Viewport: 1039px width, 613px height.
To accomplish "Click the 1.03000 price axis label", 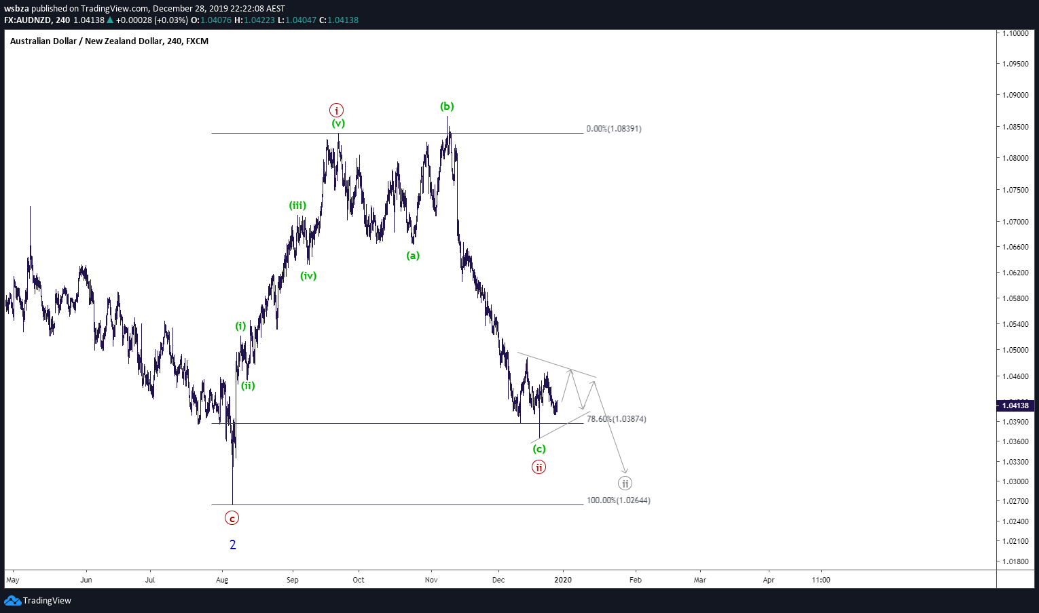I will pyautogui.click(x=1015, y=481).
